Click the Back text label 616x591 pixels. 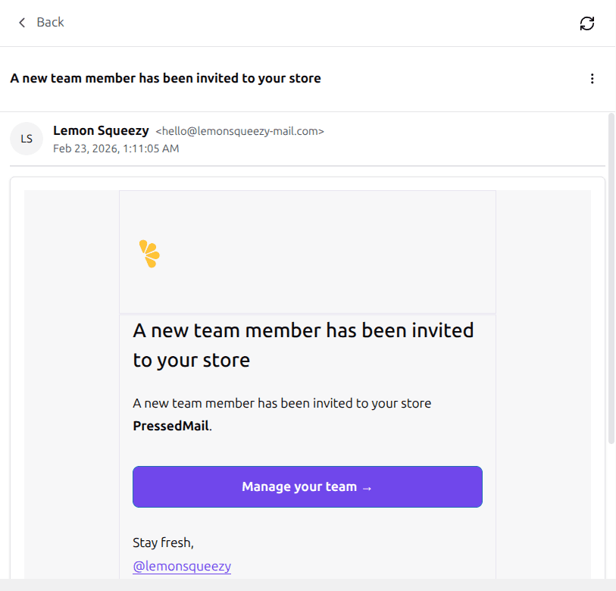point(50,23)
